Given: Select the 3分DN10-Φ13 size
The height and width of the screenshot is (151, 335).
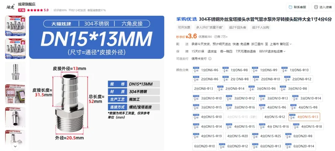Looking at the screenshot, I should click(274, 98).
